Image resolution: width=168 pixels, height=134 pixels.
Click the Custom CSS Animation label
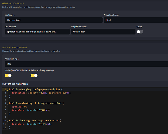tap(15, 84)
